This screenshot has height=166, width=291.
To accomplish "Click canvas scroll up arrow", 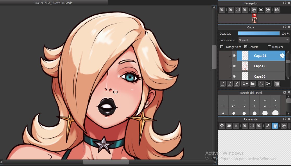I will point(214,7).
